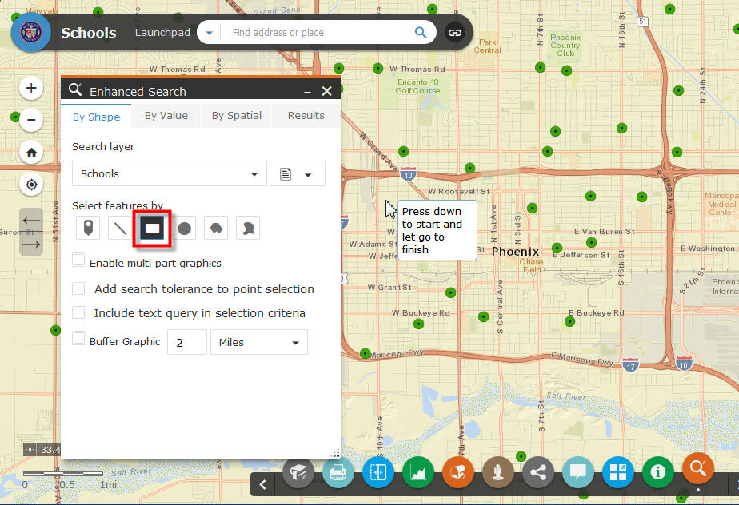
Task: Open the Share widget
Action: (x=538, y=472)
